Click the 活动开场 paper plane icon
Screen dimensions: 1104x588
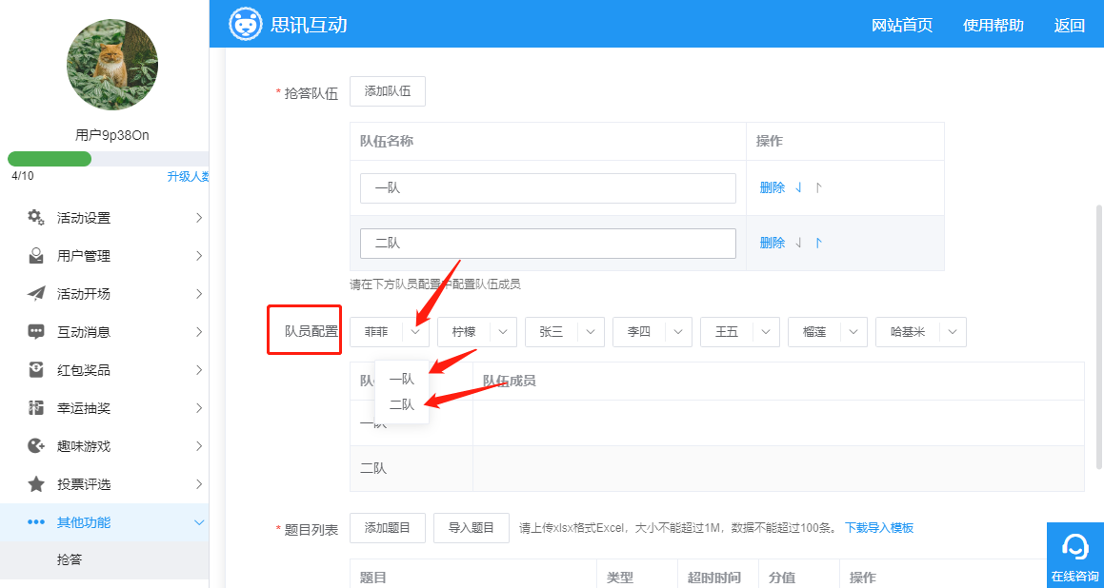click(x=36, y=293)
